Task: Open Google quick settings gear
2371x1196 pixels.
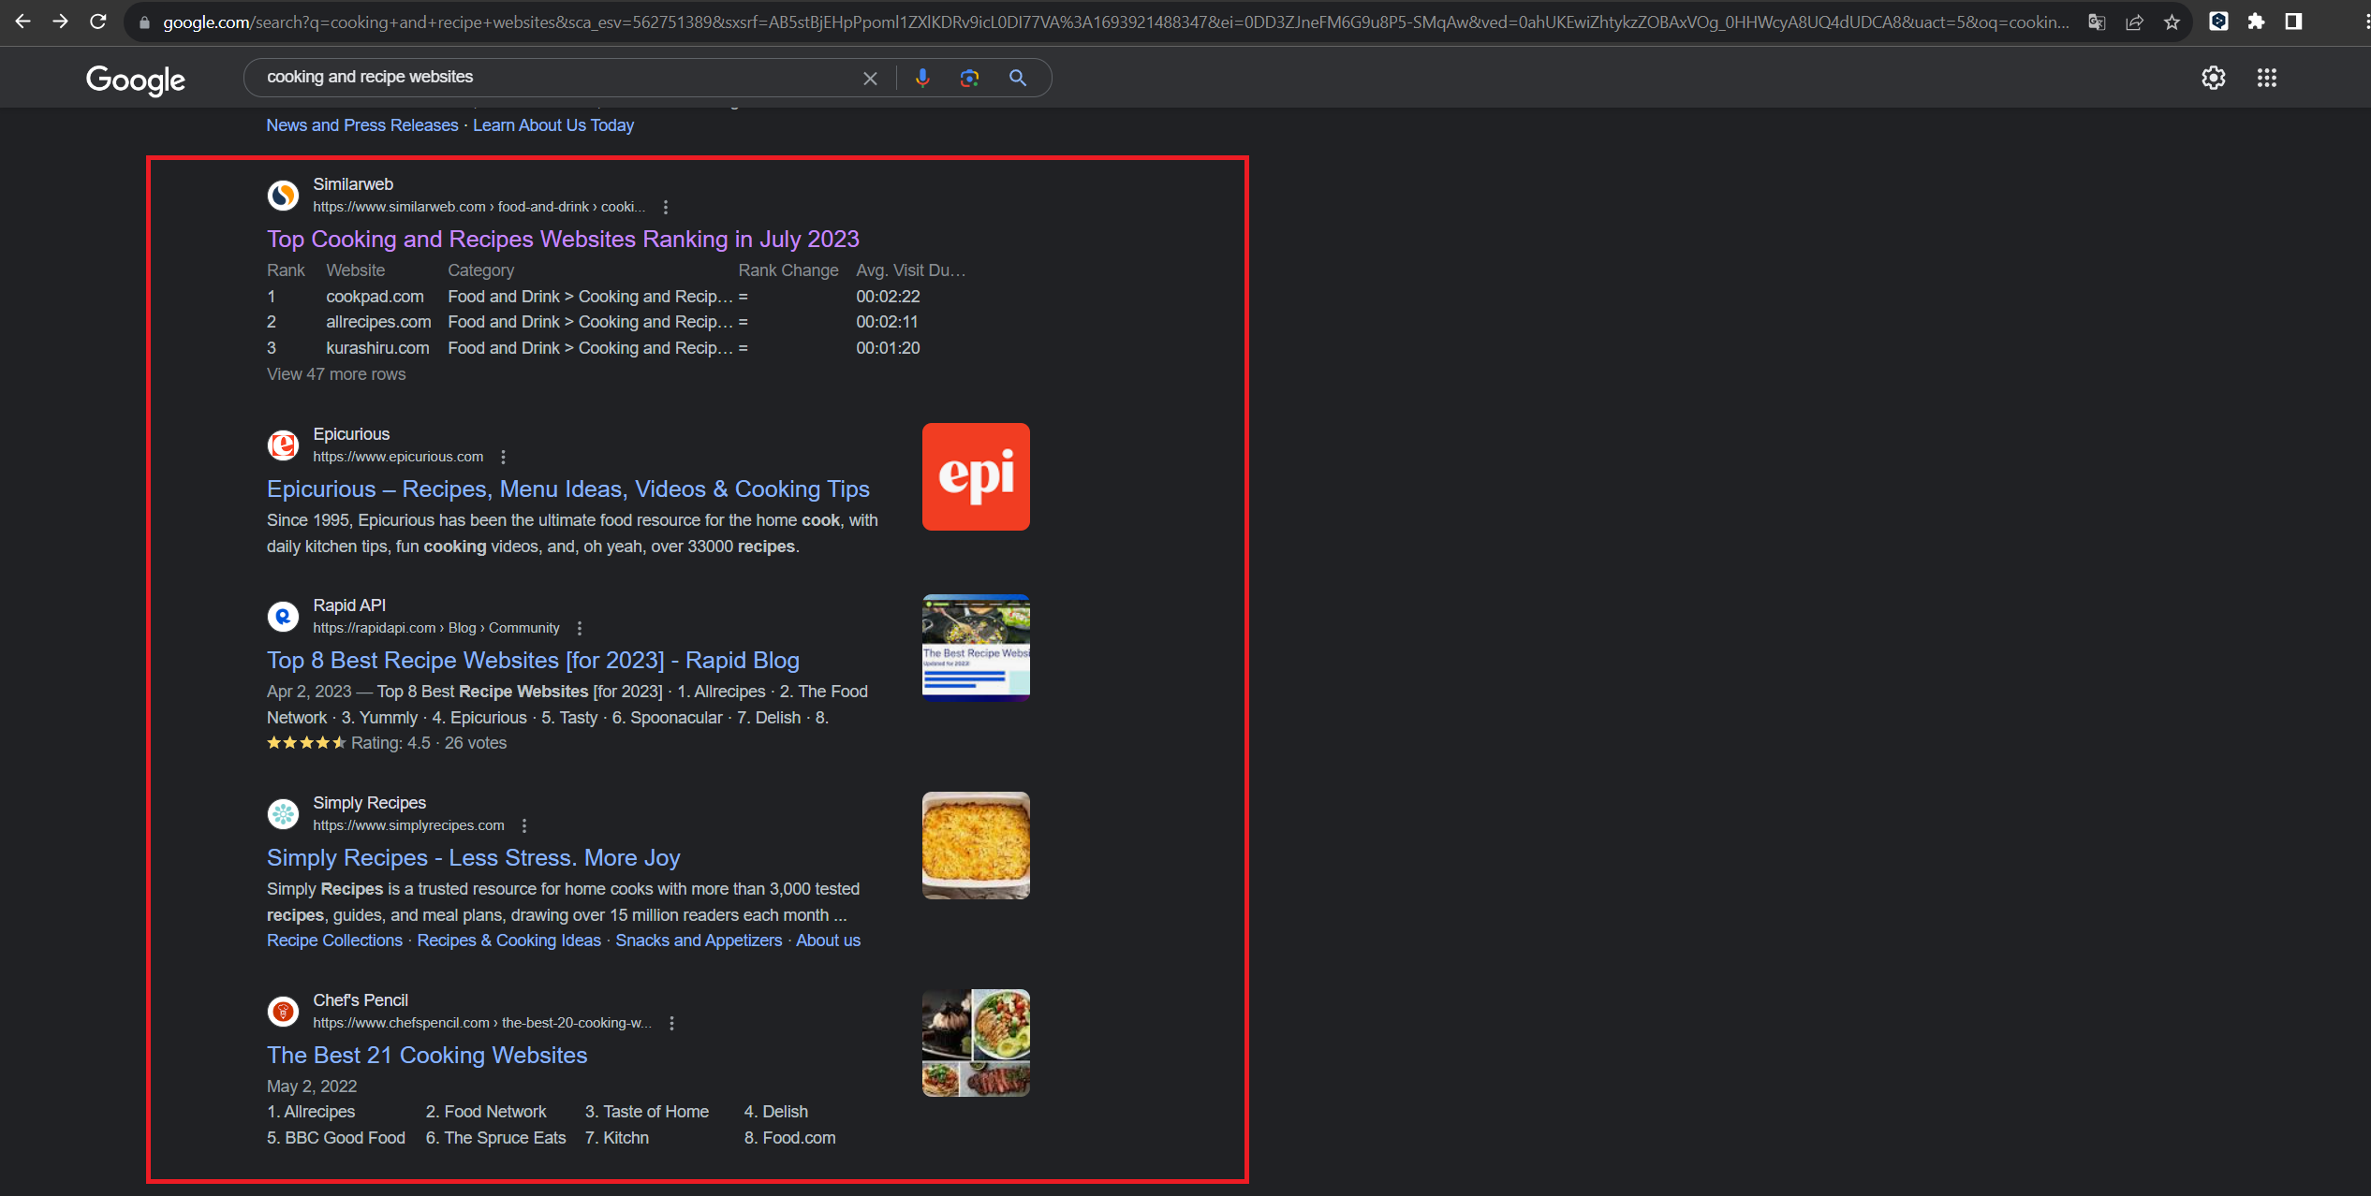Action: pyautogui.click(x=2214, y=78)
